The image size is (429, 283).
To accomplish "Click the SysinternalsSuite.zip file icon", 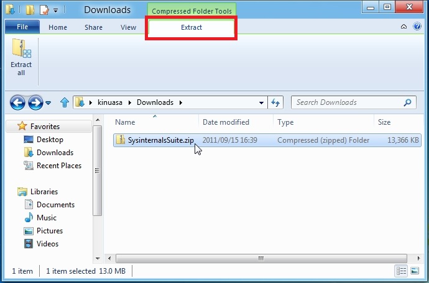I will coord(121,140).
